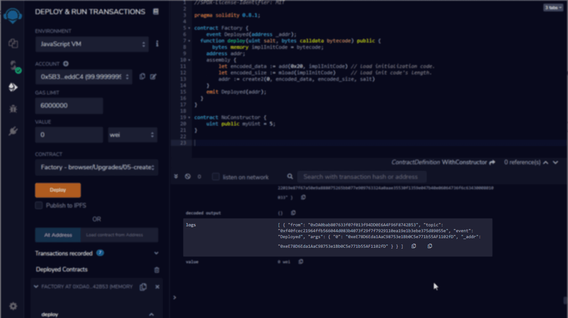
Task: Click the Remix logo home icon
Action: [x=13, y=16]
